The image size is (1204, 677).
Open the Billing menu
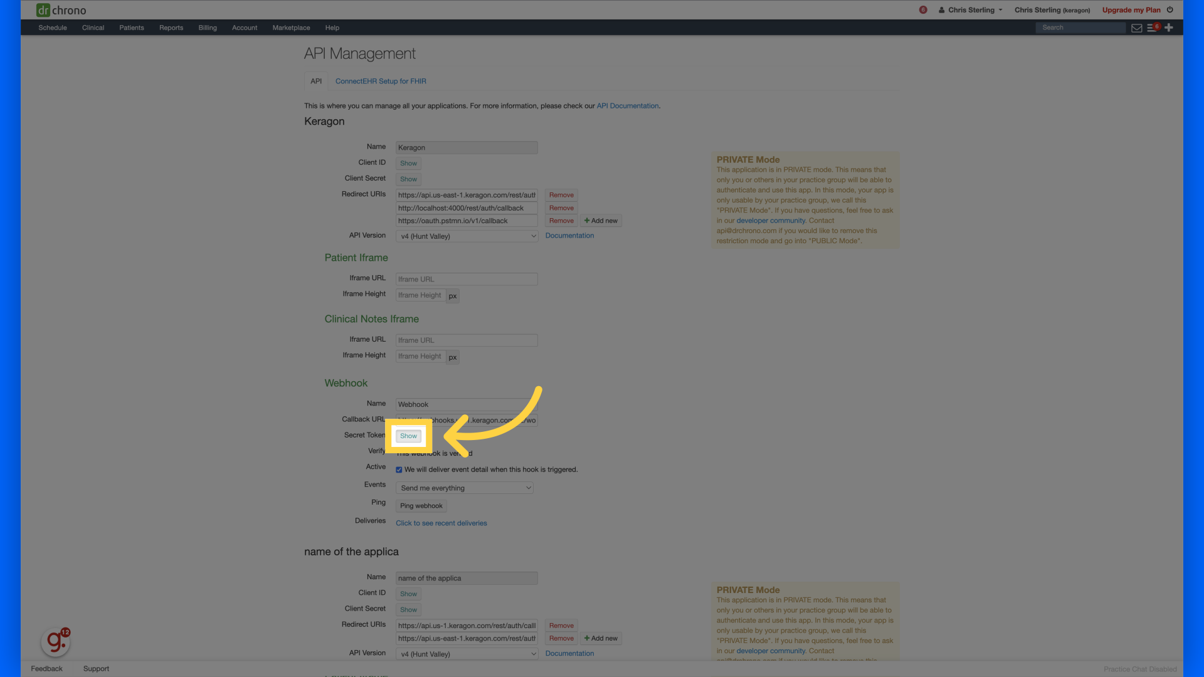[x=208, y=28]
